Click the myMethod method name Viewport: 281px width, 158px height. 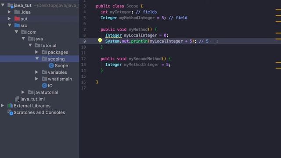(138, 29)
